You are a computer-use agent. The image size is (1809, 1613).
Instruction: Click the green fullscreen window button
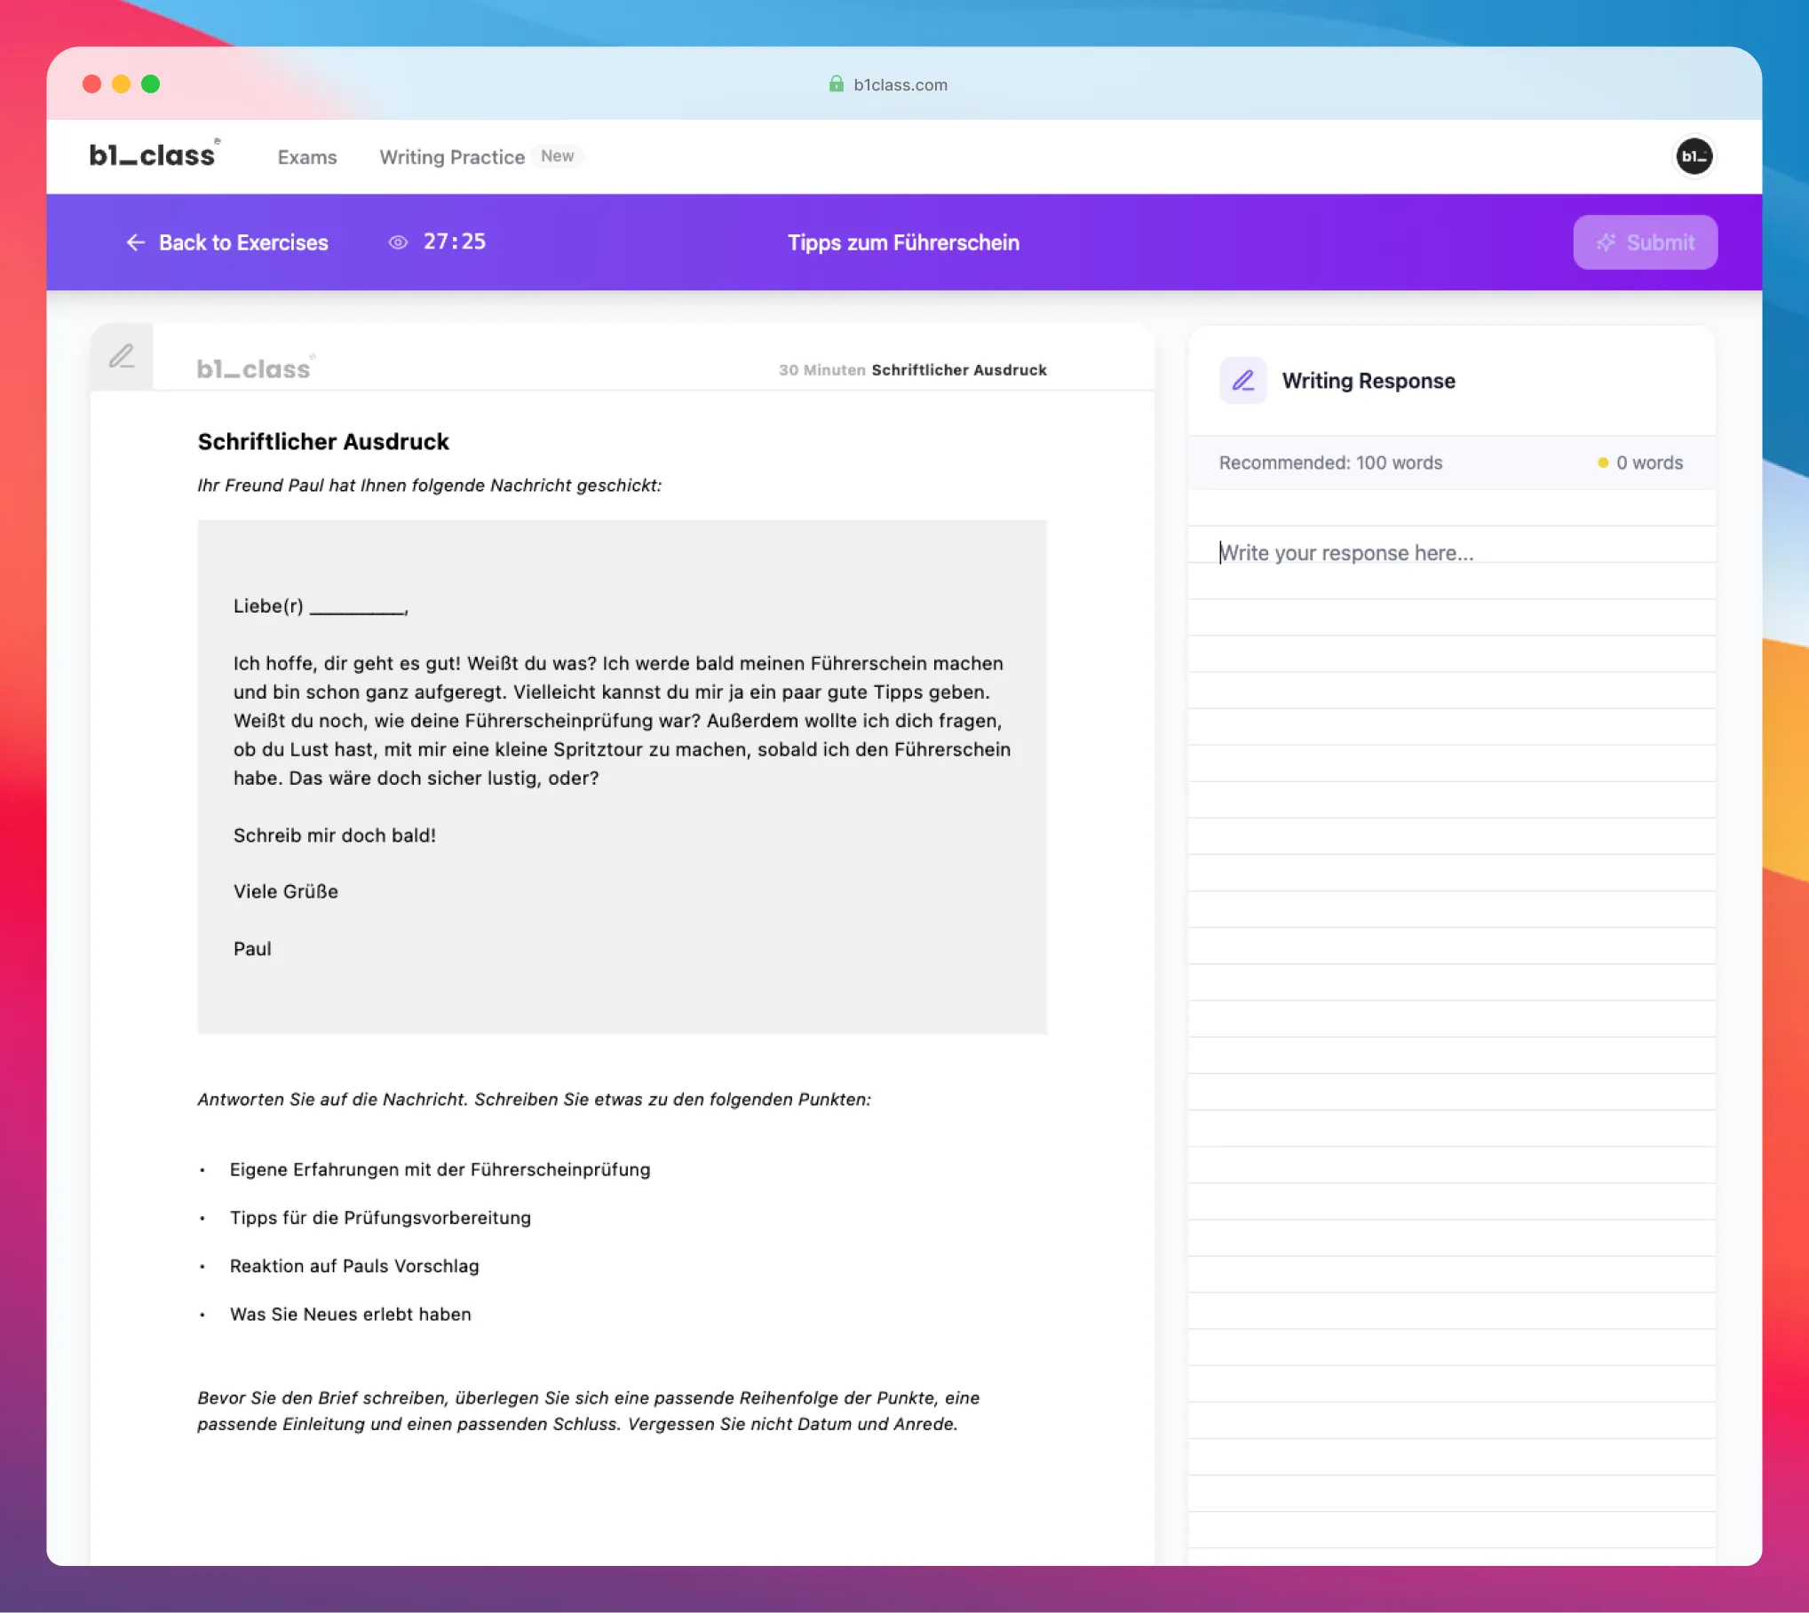(151, 83)
